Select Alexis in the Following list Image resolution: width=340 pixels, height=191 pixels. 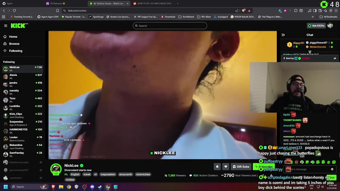click(22, 76)
